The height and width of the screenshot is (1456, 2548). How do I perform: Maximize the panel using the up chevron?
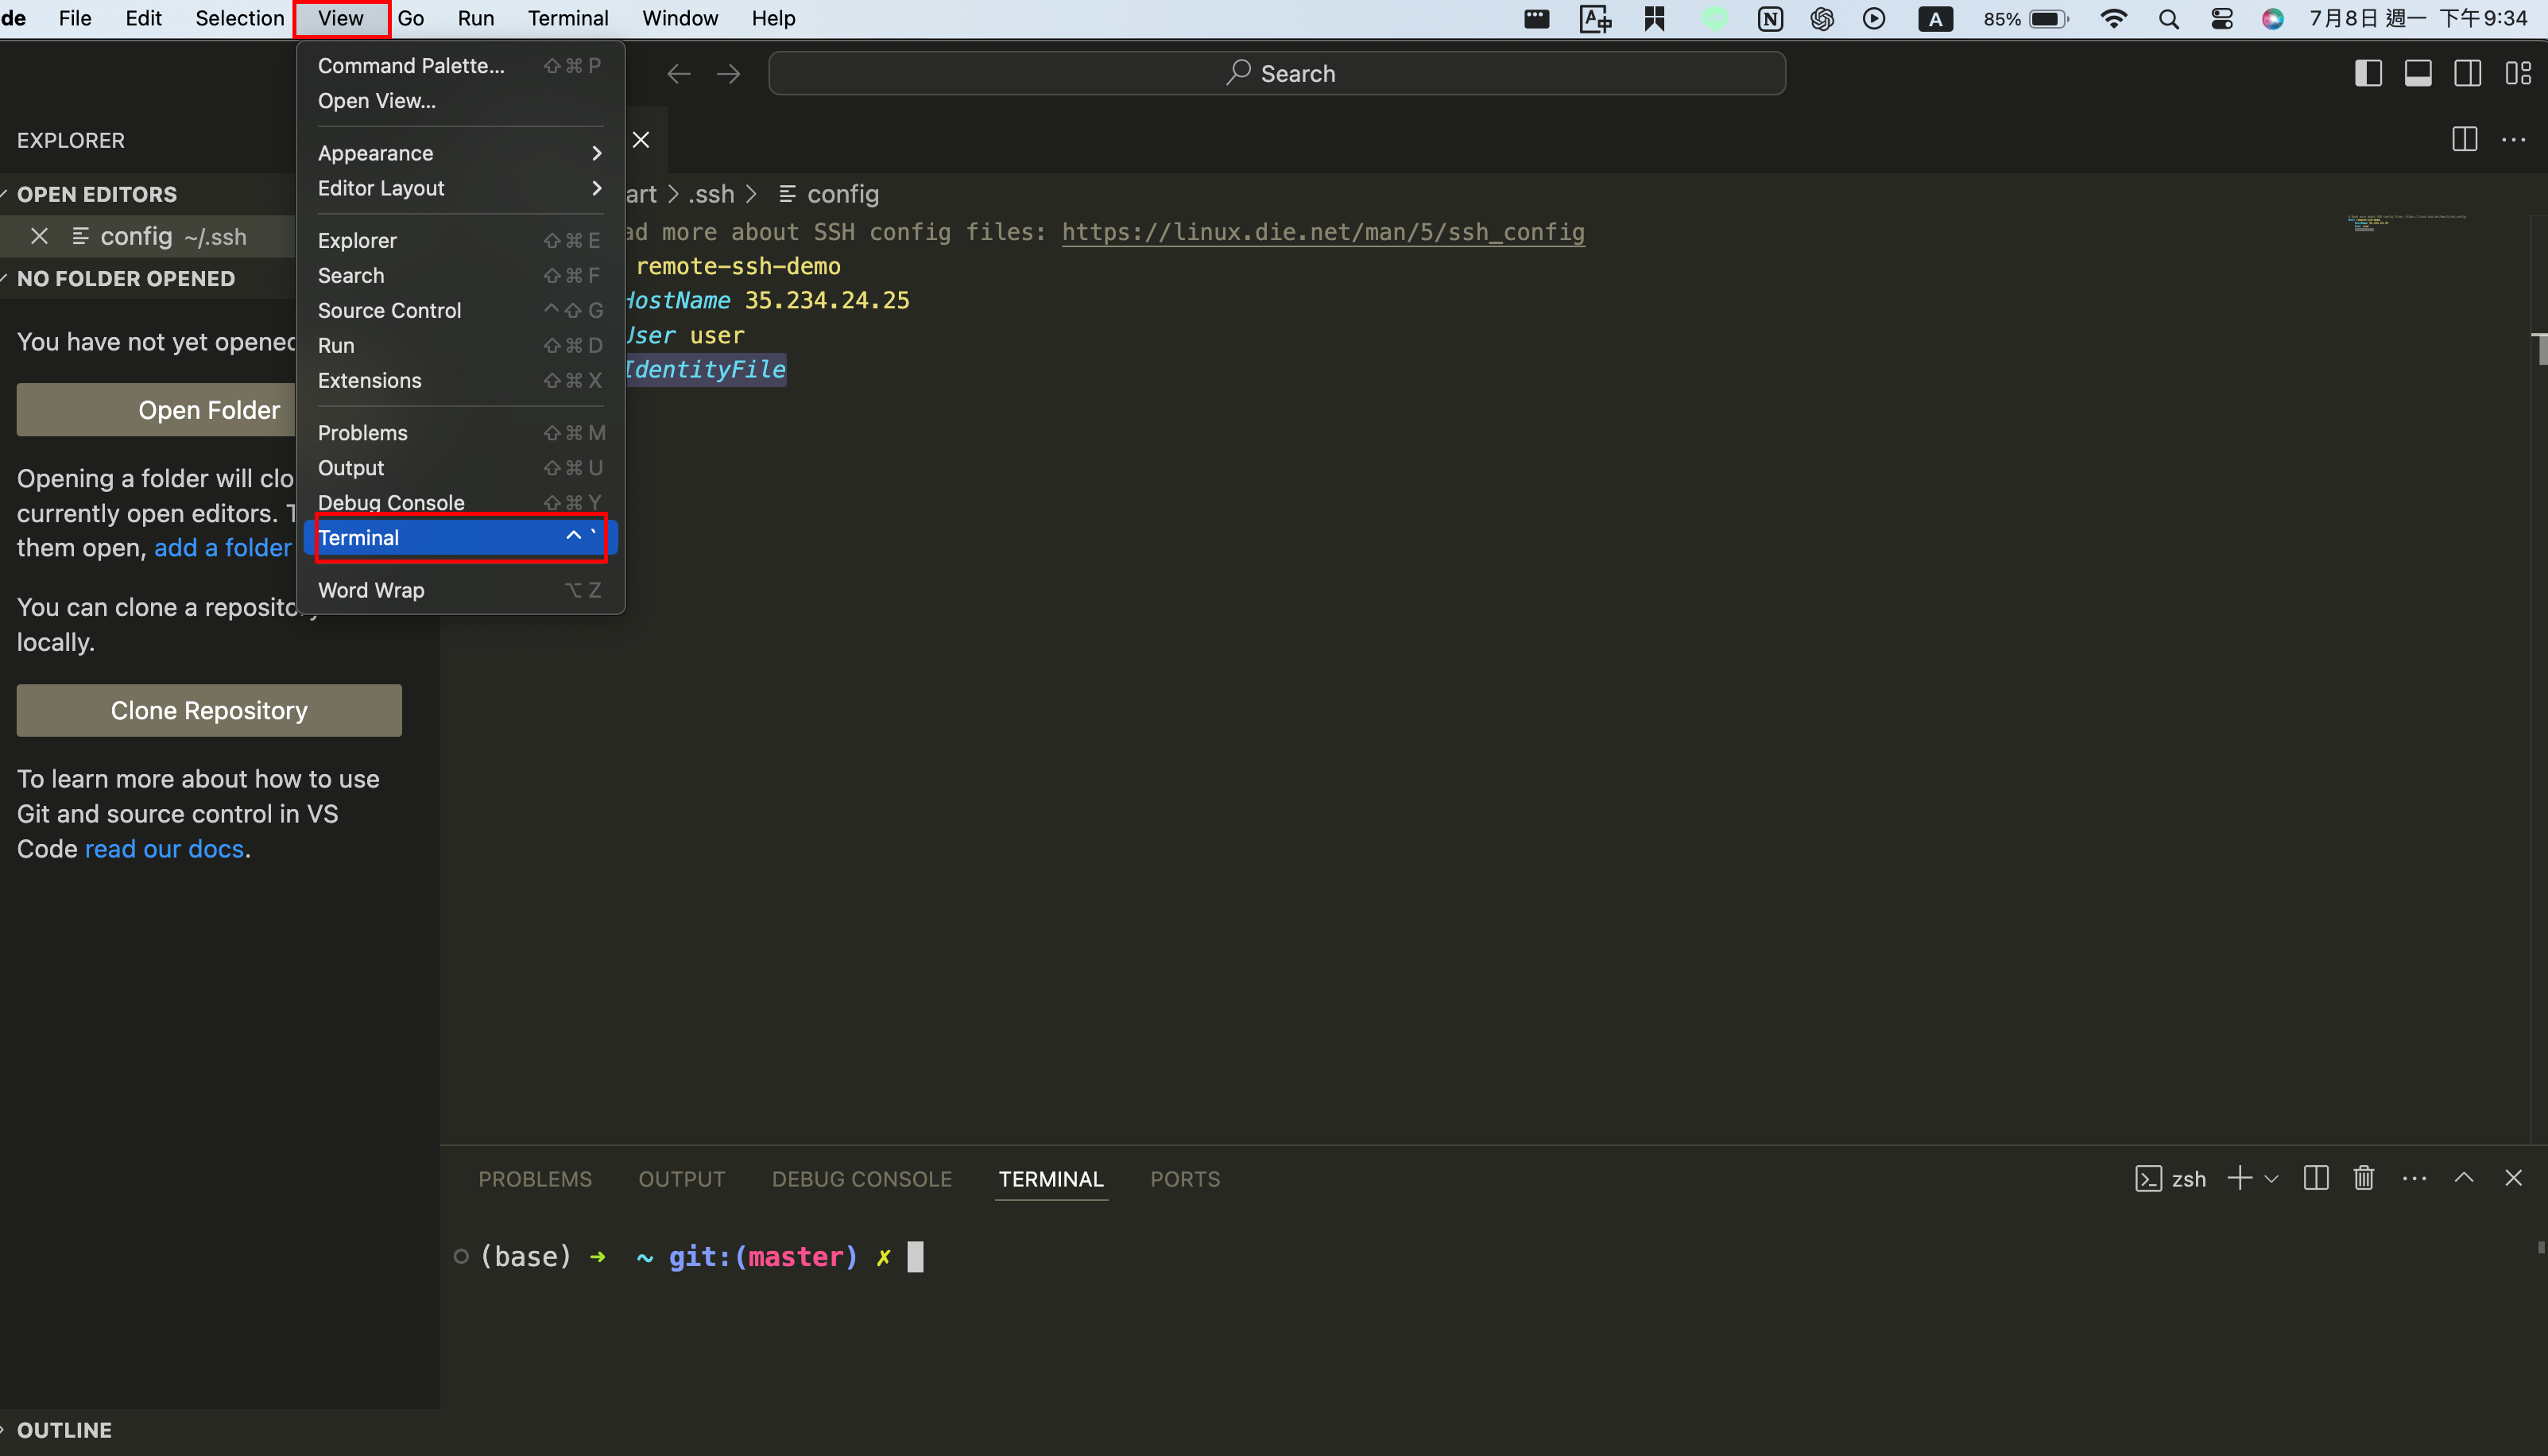[x=2463, y=1178]
